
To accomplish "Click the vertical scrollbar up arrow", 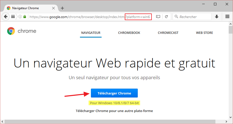I will pyautogui.click(x=230, y=24).
